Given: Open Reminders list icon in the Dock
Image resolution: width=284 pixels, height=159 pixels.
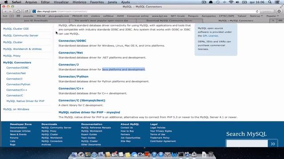Looking at the screenshot, I should pyautogui.click(x=121, y=155).
